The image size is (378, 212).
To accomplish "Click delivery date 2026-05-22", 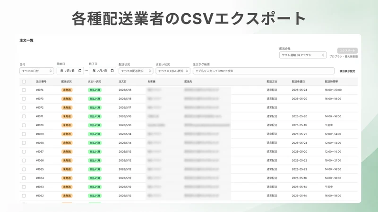I will click(300, 160).
